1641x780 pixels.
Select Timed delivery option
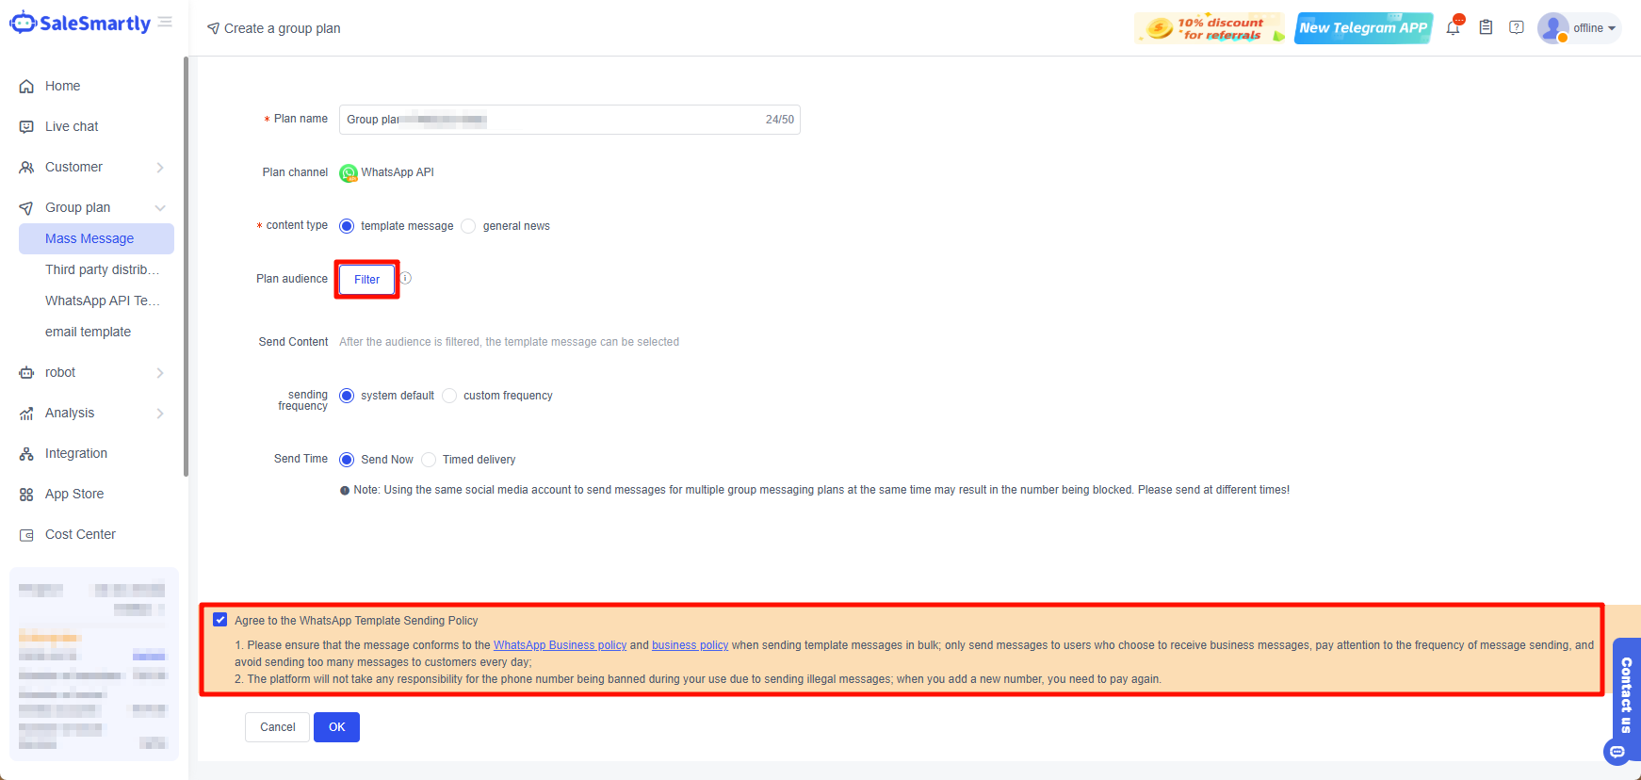coord(429,460)
